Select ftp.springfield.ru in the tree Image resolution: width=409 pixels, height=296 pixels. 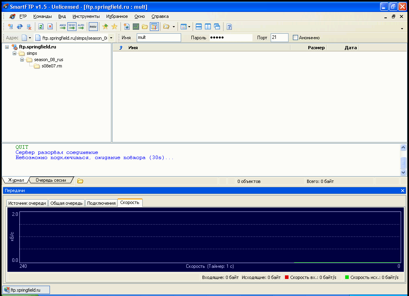(x=38, y=47)
